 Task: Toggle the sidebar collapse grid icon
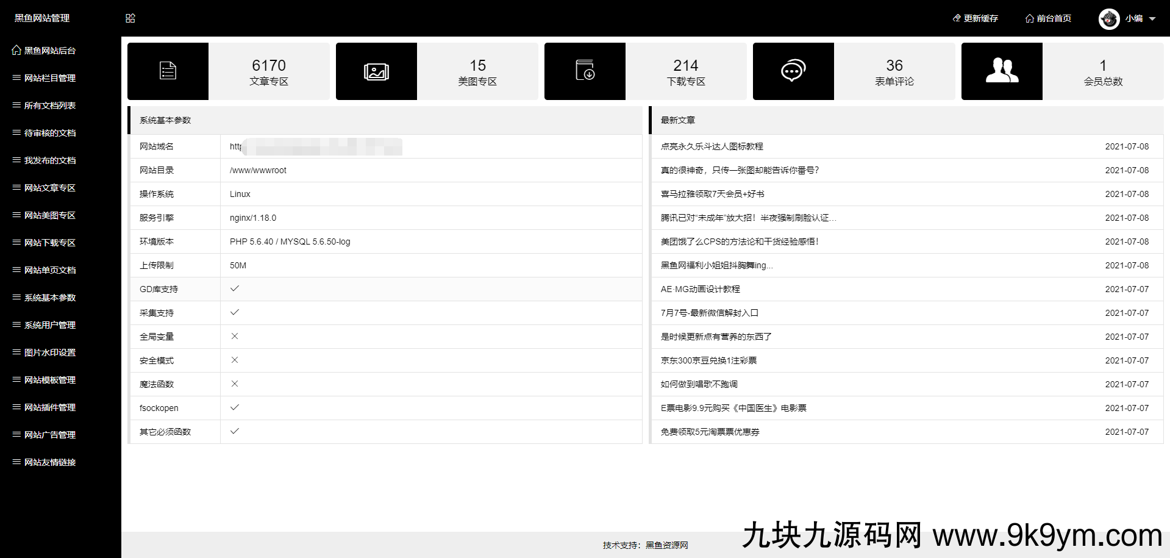(130, 18)
